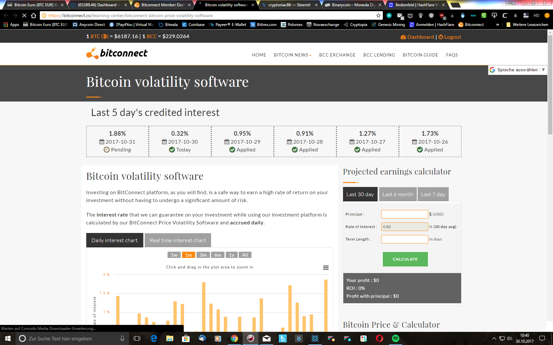Open the uBlock Origin extension icon
This screenshot has height=345, width=553.
(x=442, y=15)
